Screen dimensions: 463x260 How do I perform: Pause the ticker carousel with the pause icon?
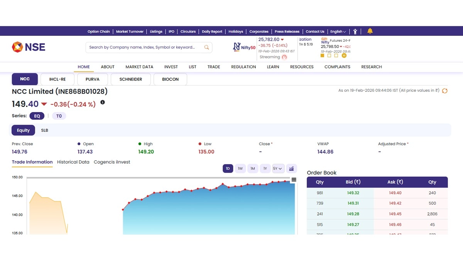pyautogui.click(x=344, y=55)
